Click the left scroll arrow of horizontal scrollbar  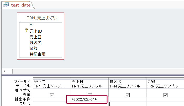tap(4, 71)
